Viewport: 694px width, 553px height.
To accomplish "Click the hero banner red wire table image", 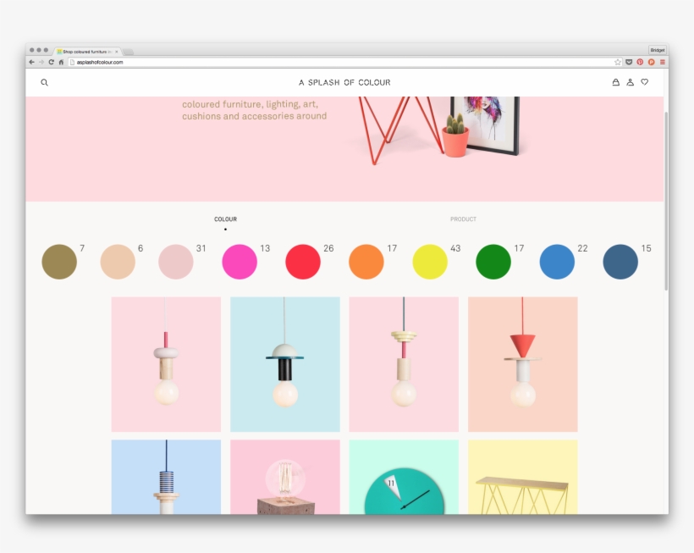I will point(399,130).
